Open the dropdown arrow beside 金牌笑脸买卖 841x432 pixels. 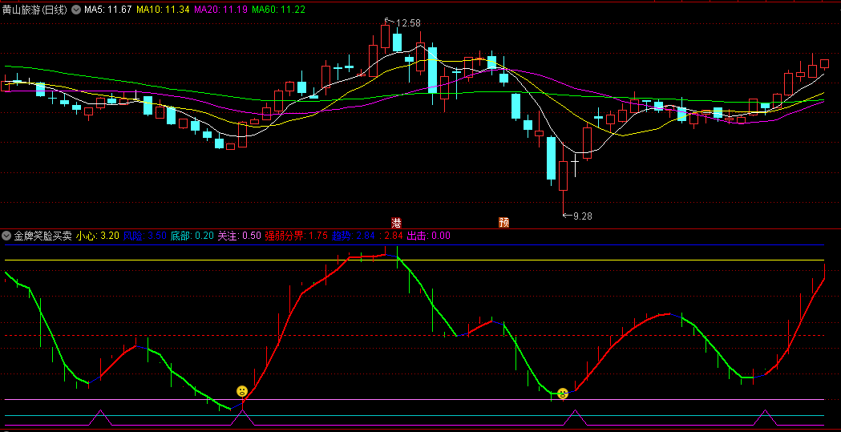pos(7,236)
